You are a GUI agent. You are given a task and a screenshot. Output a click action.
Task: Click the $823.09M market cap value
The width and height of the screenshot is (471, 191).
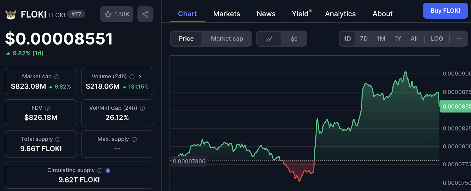[x=29, y=86]
